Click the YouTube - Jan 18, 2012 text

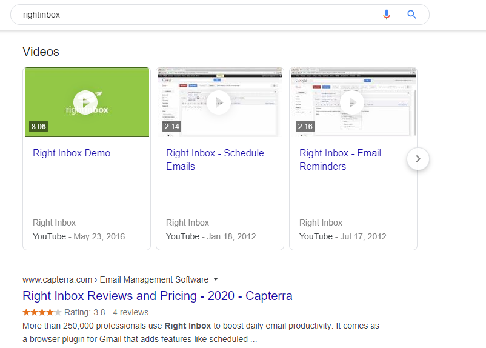coord(211,236)
